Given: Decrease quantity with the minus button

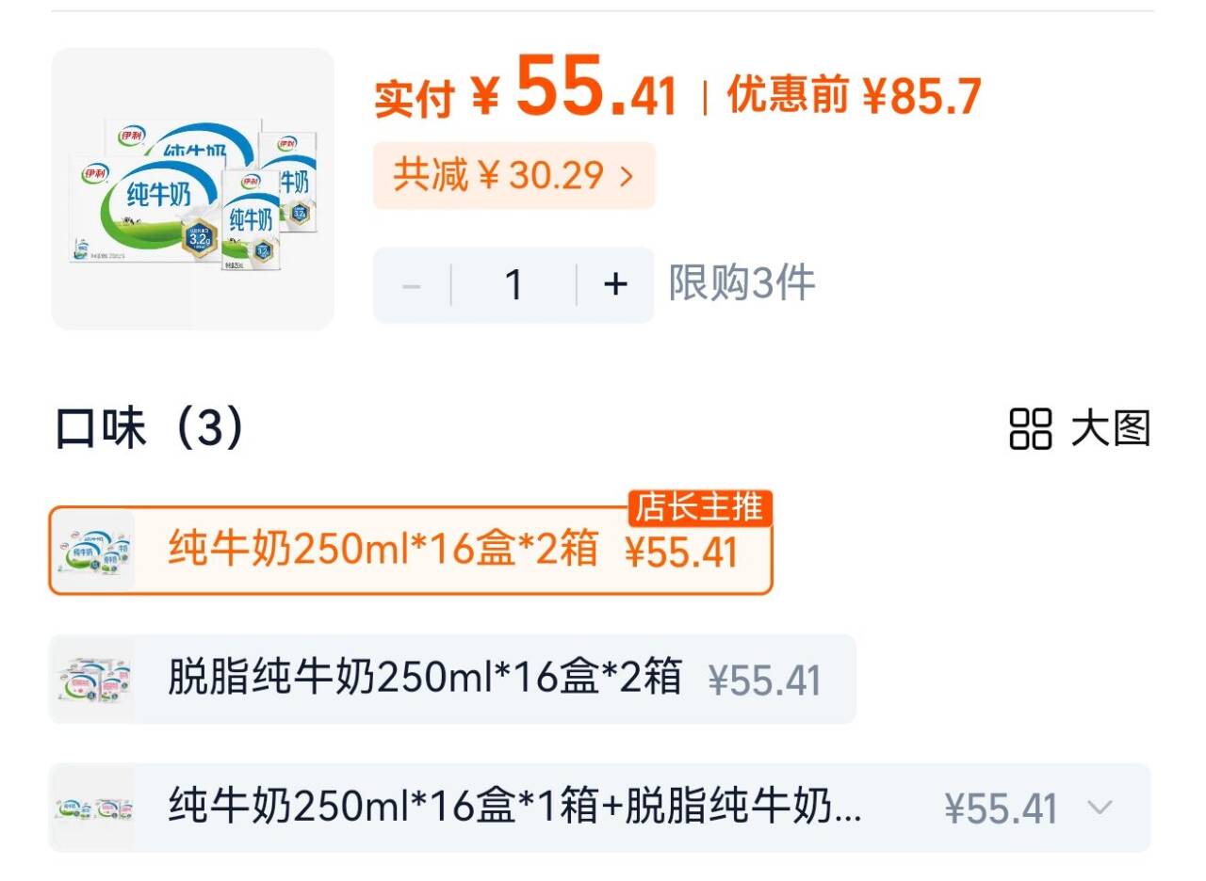Looking at the screenshot, I should click(412, 284).
